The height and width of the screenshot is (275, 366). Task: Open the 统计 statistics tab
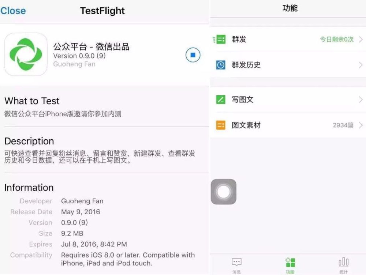(343, 265)
